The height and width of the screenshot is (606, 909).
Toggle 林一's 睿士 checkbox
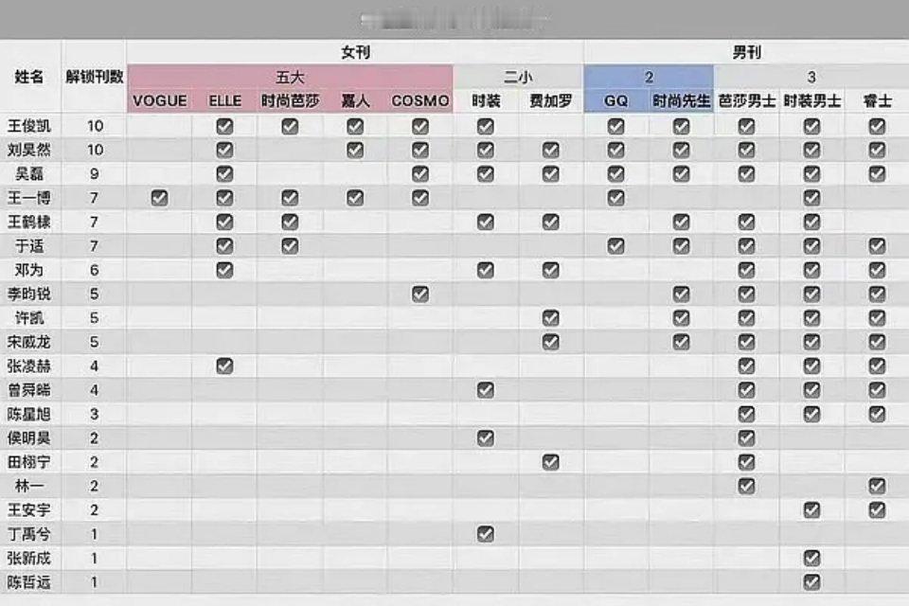point(877,486)
